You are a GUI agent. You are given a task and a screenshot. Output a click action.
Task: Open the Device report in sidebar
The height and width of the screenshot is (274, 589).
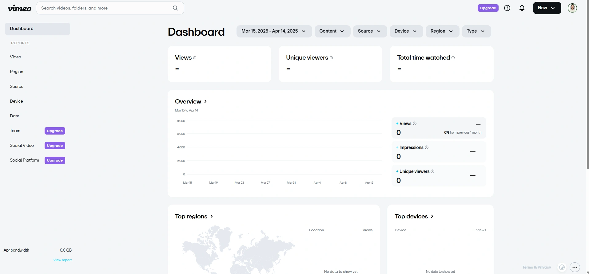(16, 101)
